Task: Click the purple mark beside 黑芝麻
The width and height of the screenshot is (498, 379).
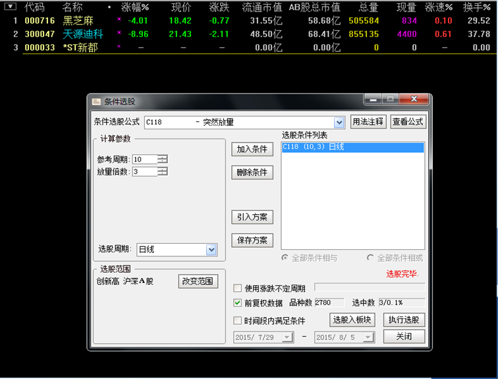Action: (x=119, y=19)
